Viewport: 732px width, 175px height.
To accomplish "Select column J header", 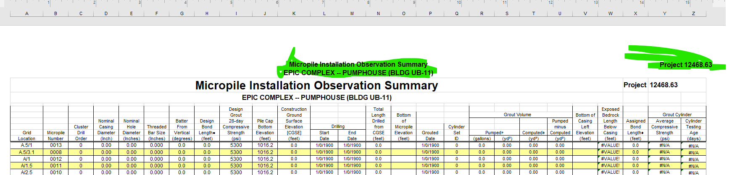I will click(x=265, y=13).
